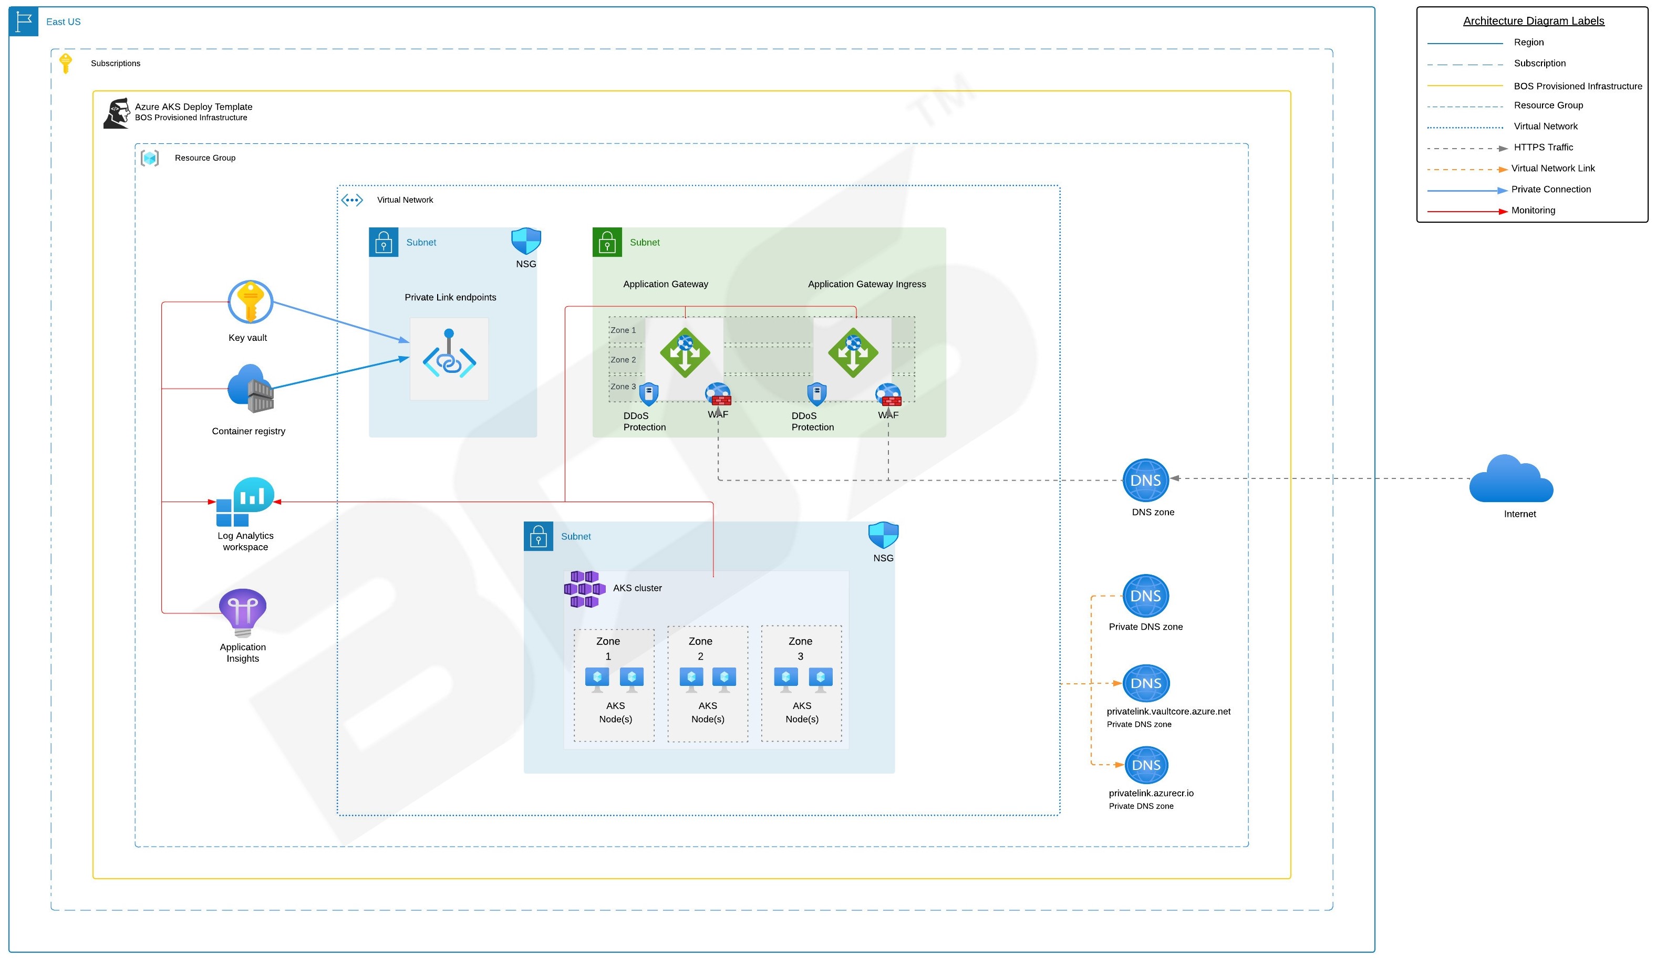Screen dimensions: 1656x959
Task: Select the Application Gateway diamond icon
Action: point(685,353)
